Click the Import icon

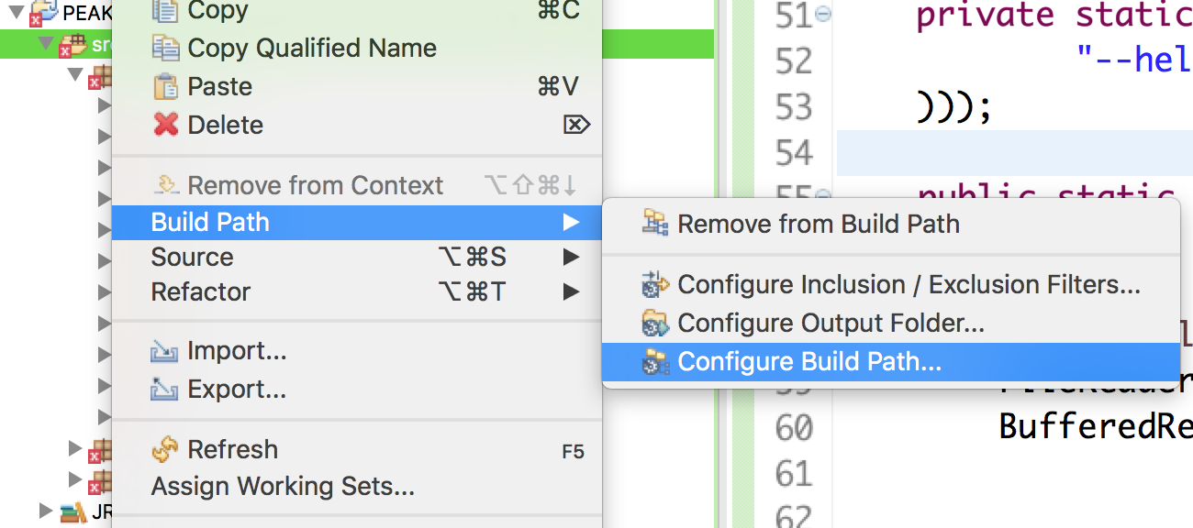click(x=164, y=351)
